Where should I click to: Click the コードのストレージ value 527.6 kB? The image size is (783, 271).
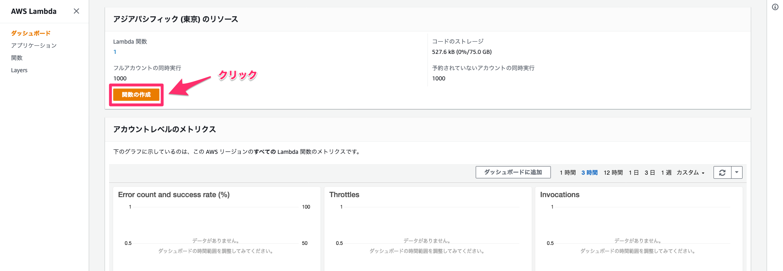tap(462, 52)
